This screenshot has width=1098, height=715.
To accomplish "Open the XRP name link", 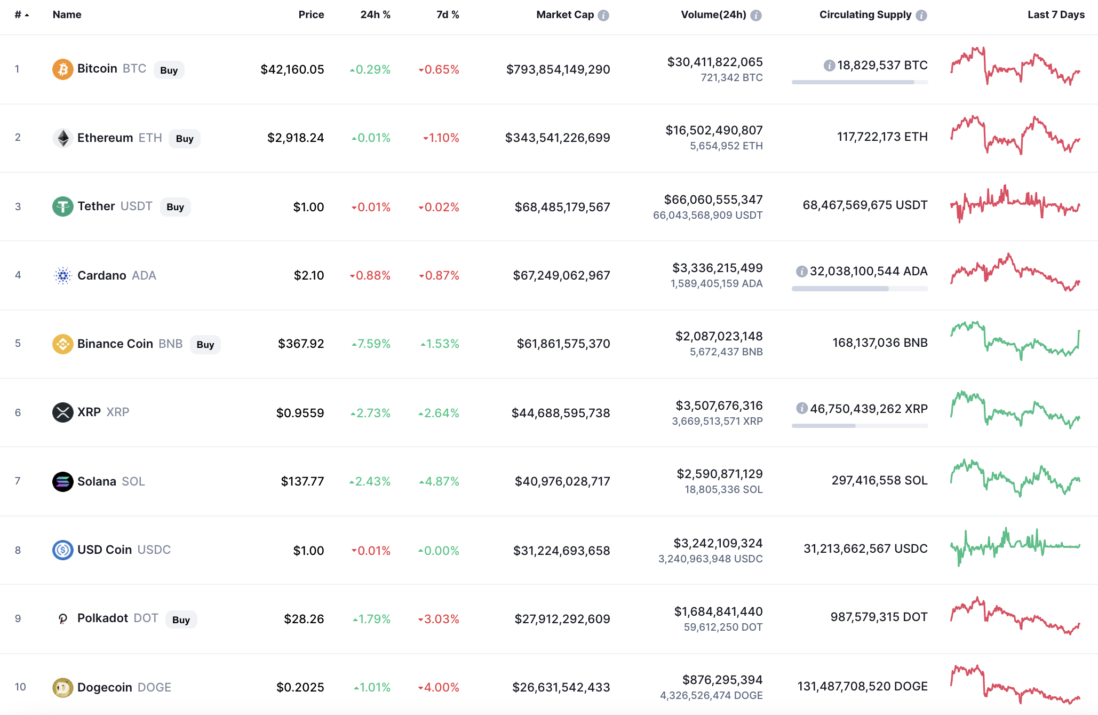I will click(x=103, y=412).
